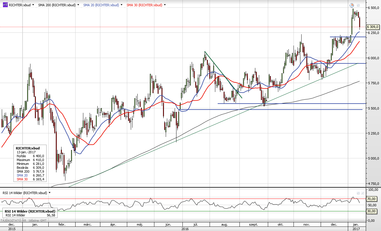Open the SMA 20 (RICHTER:xbud) dropdown

pyautogui.click(x=122, y=5)
